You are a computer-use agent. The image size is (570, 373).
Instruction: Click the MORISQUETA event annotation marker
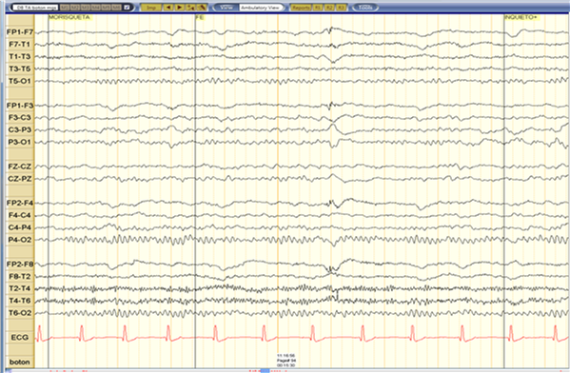(69, 17)
